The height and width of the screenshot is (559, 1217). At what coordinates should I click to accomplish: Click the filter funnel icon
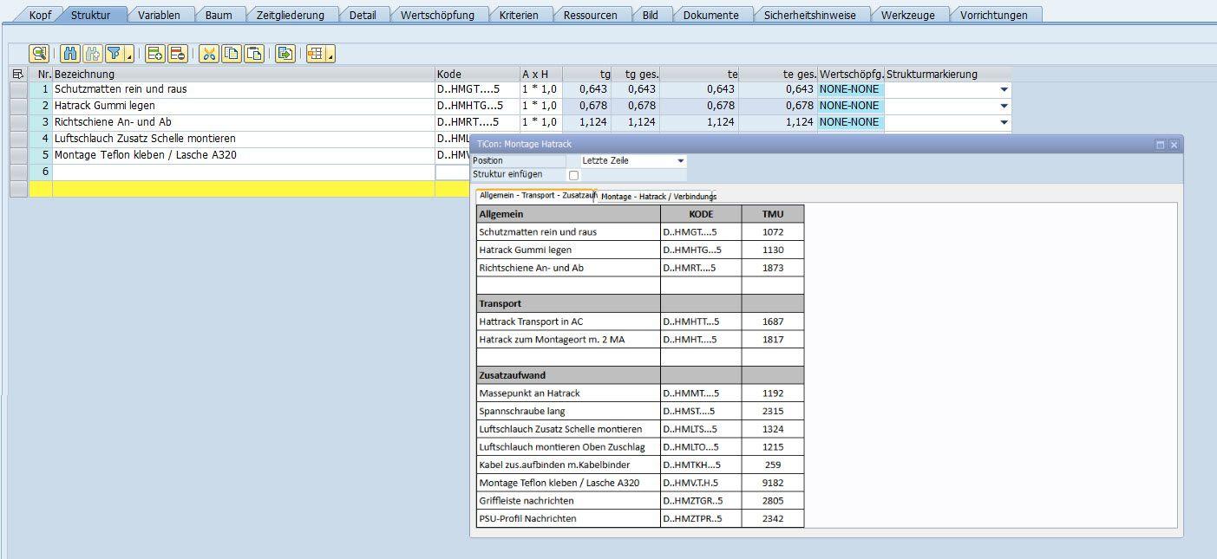(115, 54)
